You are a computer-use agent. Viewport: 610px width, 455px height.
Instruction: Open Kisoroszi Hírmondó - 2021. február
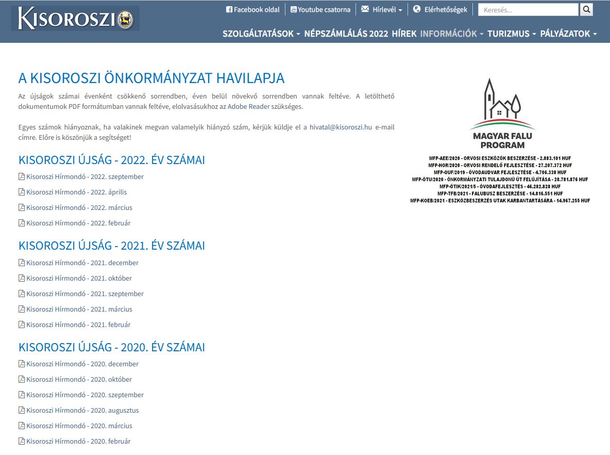(x=79, y=325)
